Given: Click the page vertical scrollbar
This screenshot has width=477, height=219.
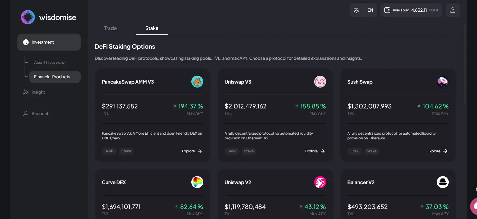Looking at the screenshot, I should click(465, 65).
